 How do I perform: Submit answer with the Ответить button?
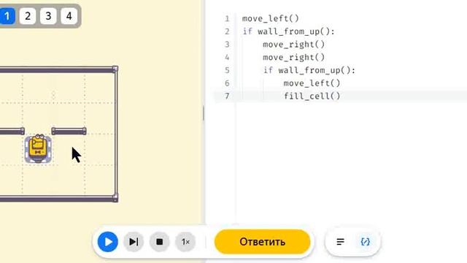tap(263, 242)
